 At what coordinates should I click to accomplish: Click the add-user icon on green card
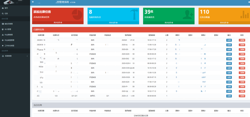[x=188, y=15]
